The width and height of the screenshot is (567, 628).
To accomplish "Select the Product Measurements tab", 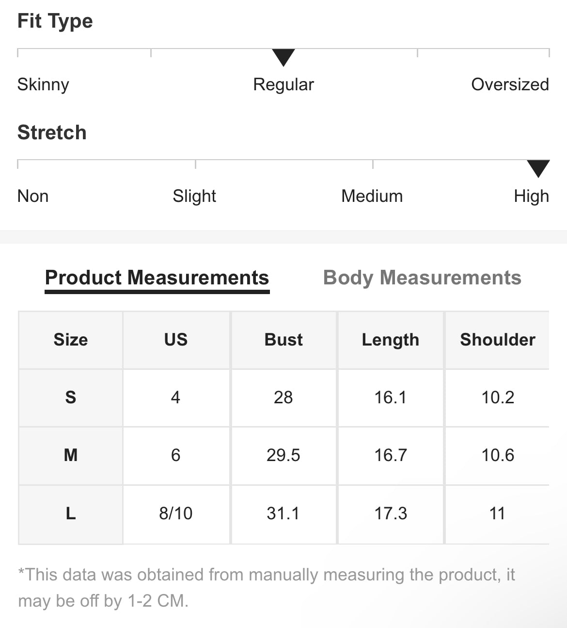I will (x=157, y=278).
